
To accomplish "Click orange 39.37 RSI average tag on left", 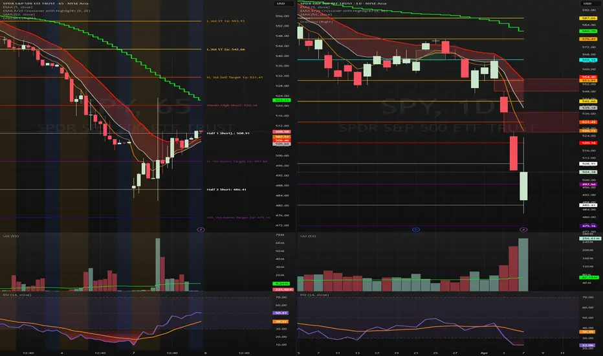I will [280, 321].
